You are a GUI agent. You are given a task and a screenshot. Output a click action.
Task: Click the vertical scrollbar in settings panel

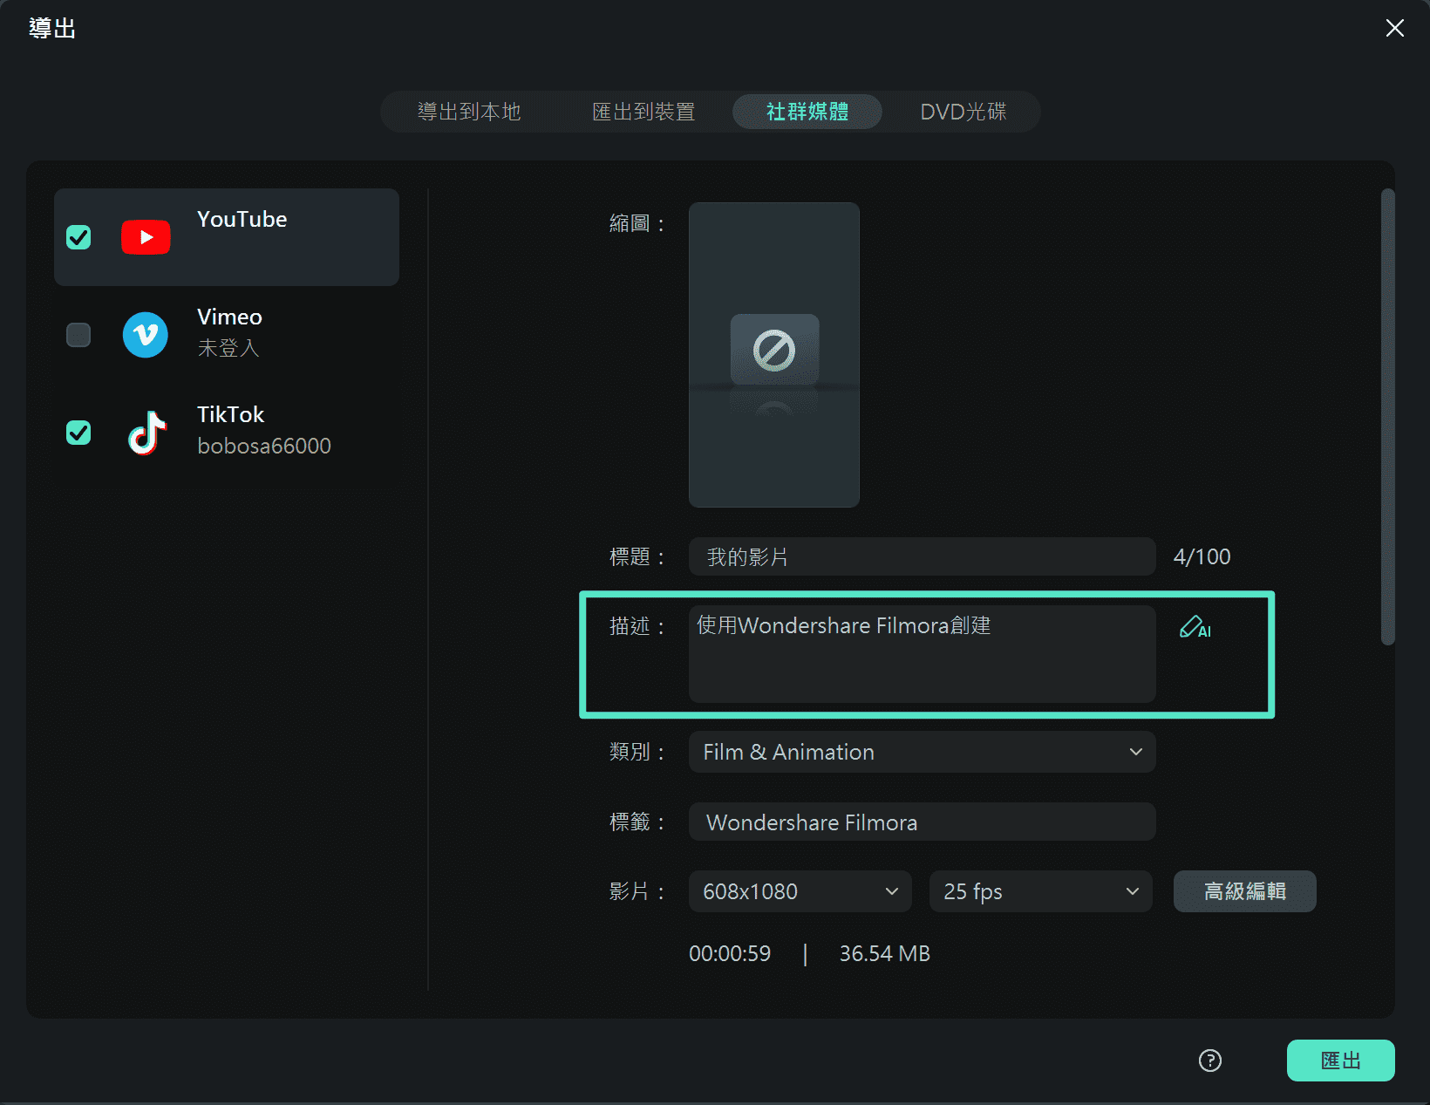pyautogui.click(x=1388, y=417)
